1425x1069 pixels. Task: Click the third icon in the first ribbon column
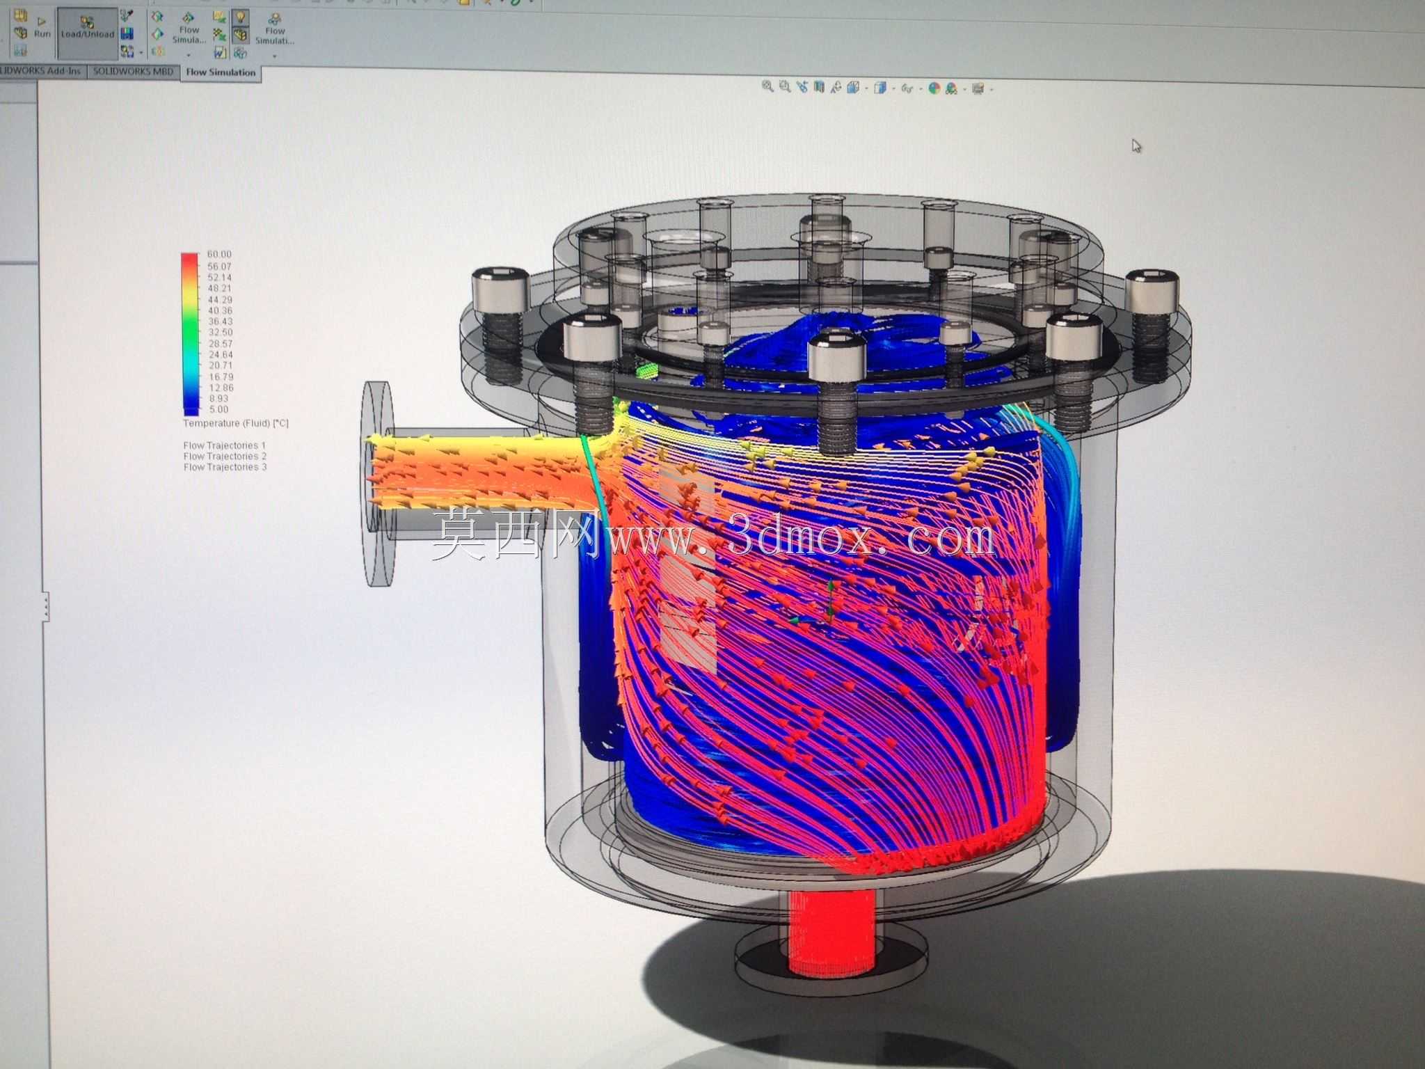tap(20, 50)
